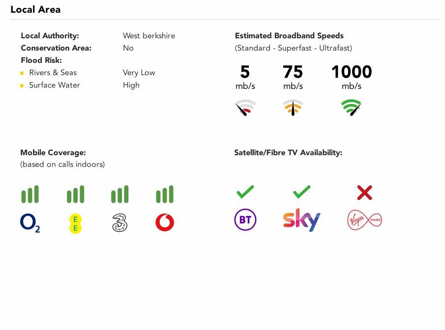445x330 pixels.
Task: Click the red standard speed gauge
Action: click(245, 107)
